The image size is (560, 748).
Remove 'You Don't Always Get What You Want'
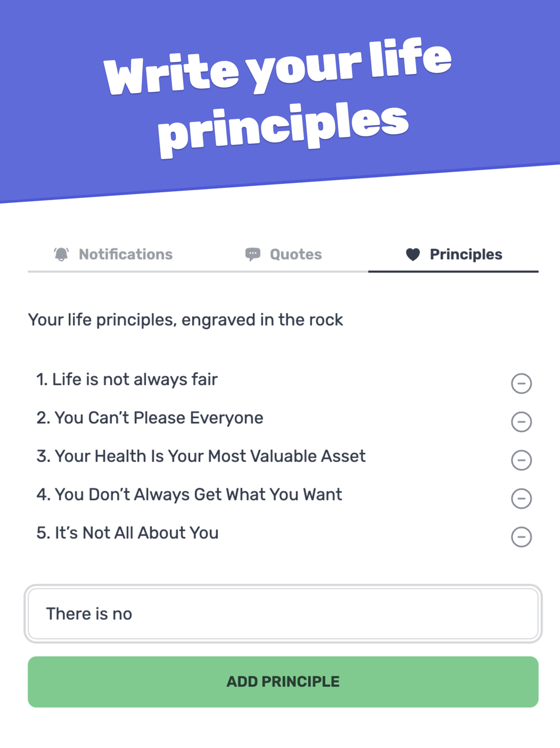click(521, 498)
